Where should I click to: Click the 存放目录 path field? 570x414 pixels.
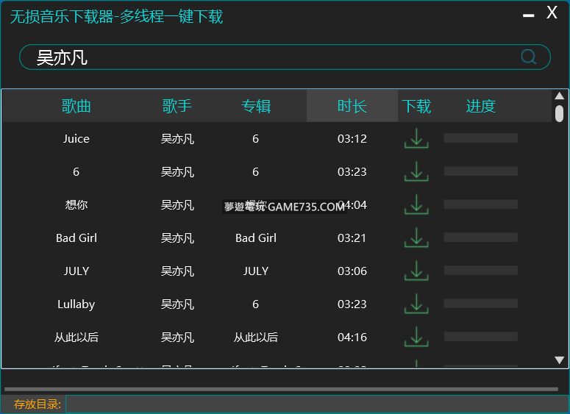(317, 404)
